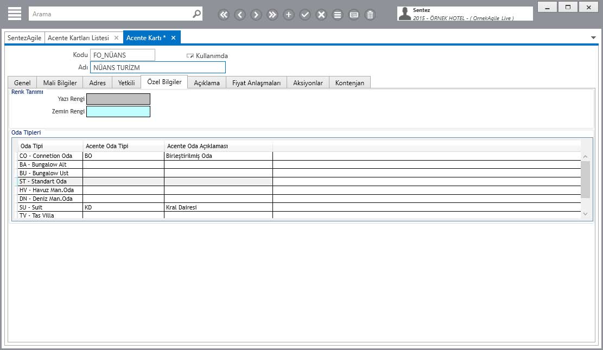
Task: Open the Aksiyonlar tab
Action: 308,82
